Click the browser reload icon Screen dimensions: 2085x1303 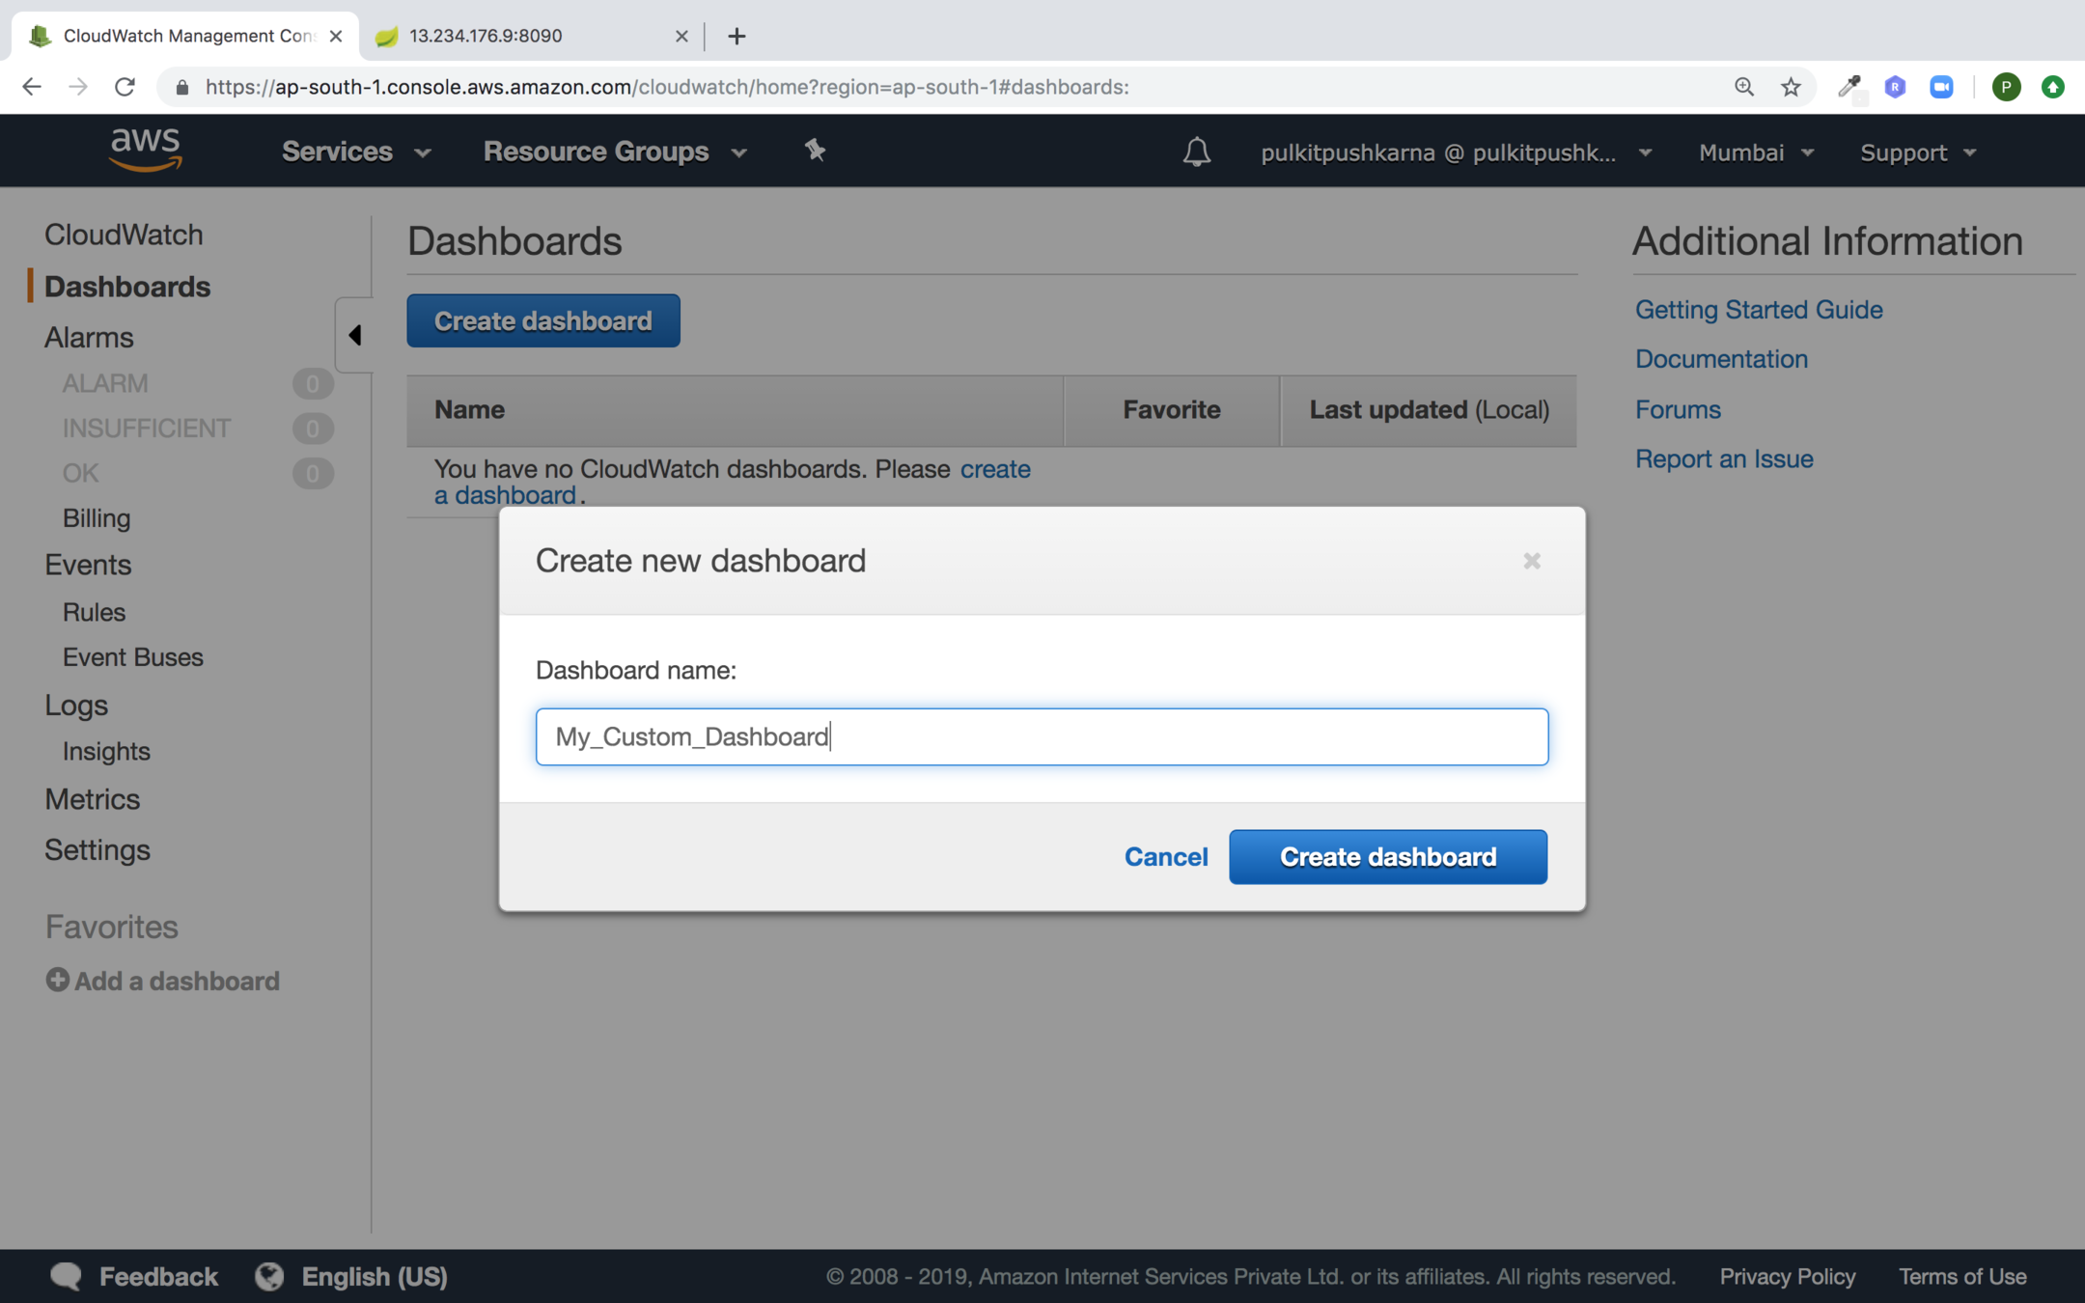coord(125,87)
